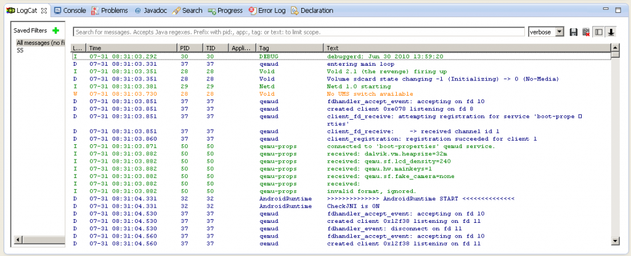Image resolution: width=631 pixels, height=256 pixels.
Task: Select the SS saved filter
Action: [x=21, y=50]
